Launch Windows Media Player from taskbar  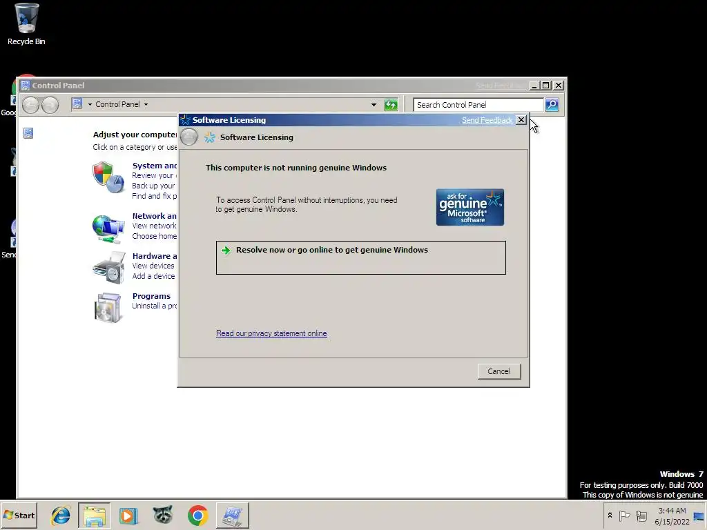coord(128,515)
